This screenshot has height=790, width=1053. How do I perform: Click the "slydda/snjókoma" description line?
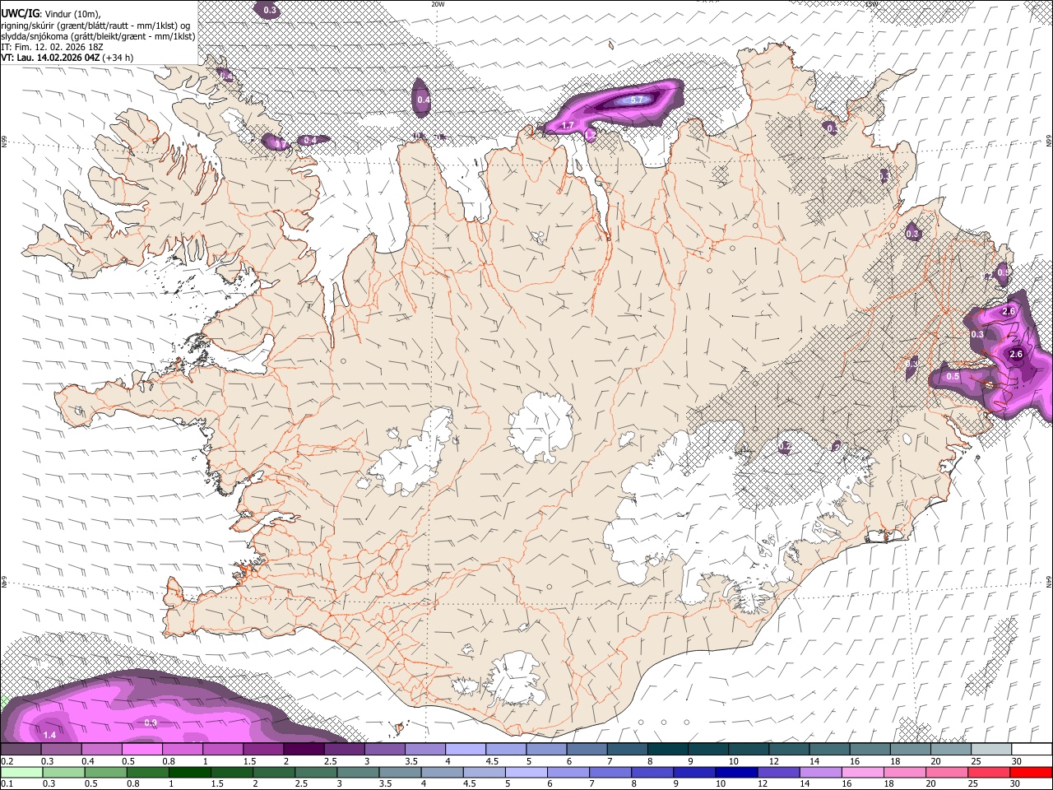click(99, 36)
